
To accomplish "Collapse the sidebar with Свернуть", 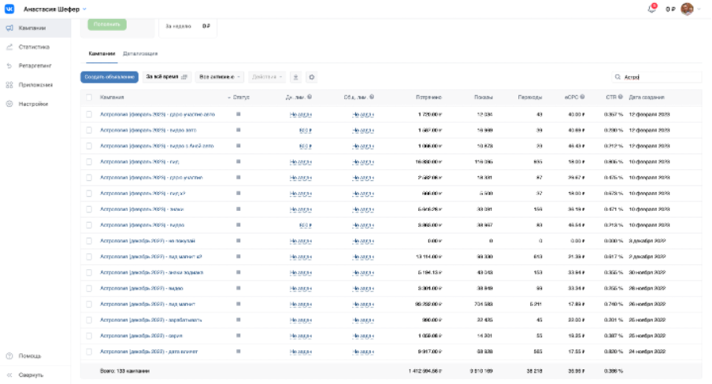I will [x=28, y=375].
